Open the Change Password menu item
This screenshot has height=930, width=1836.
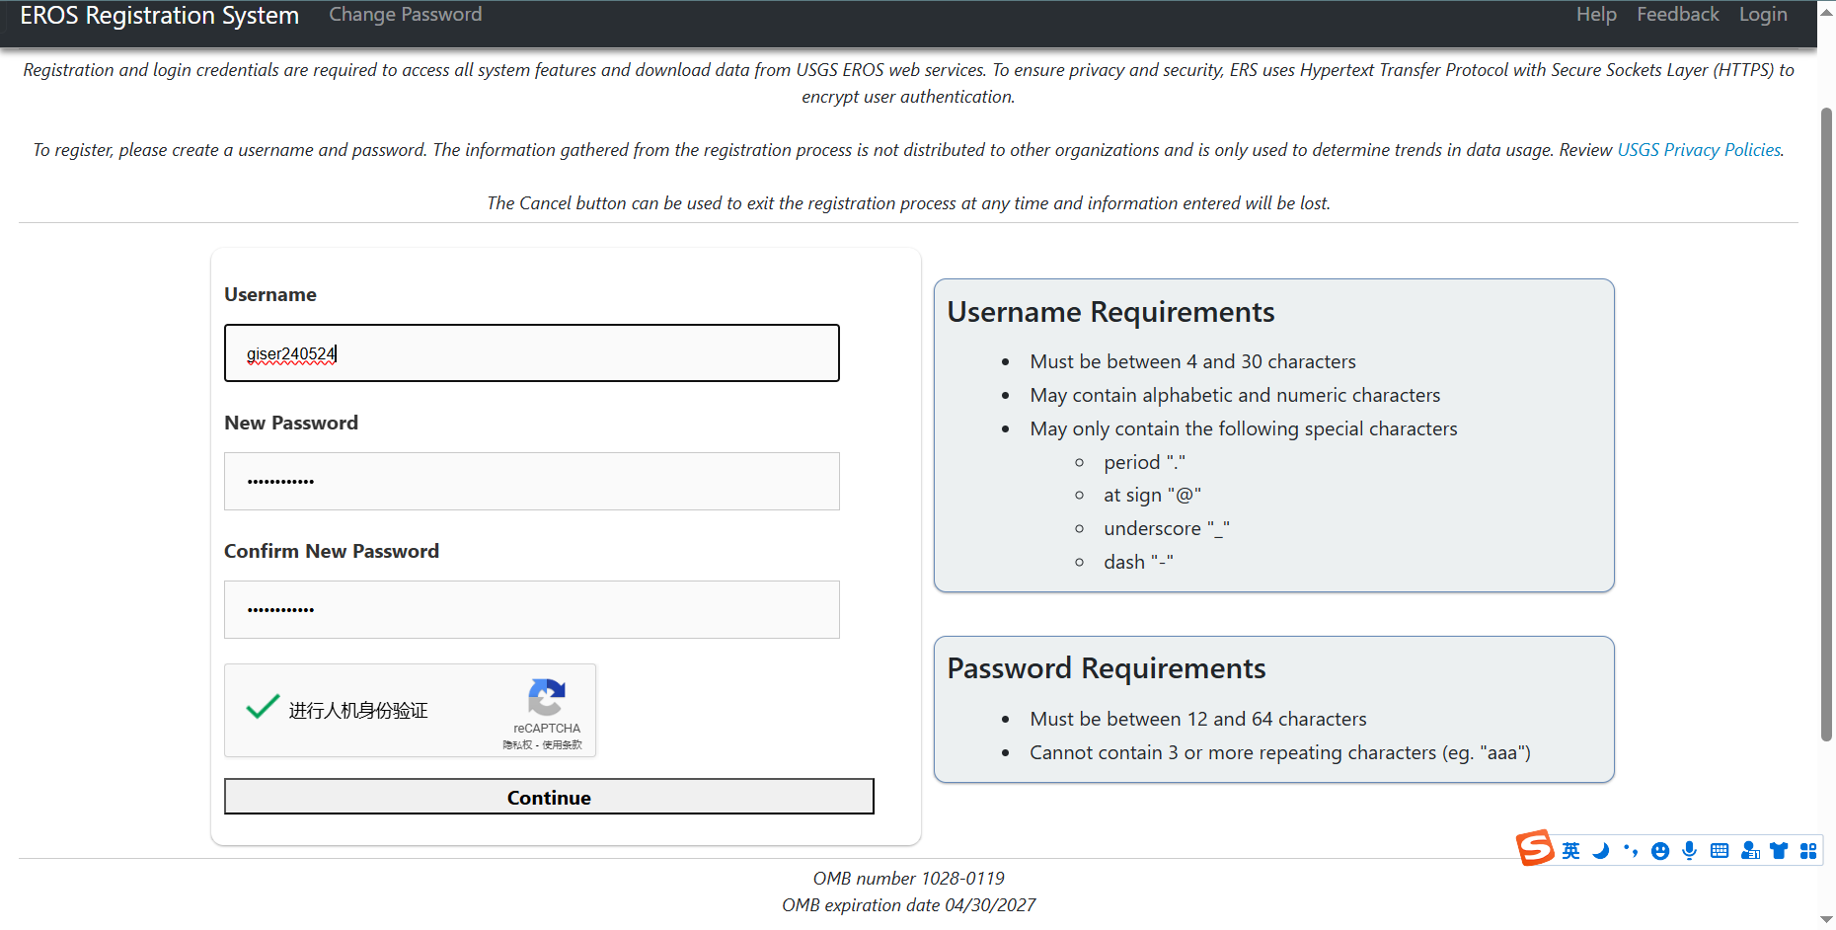pyautogui.click(x=406, y=15)
